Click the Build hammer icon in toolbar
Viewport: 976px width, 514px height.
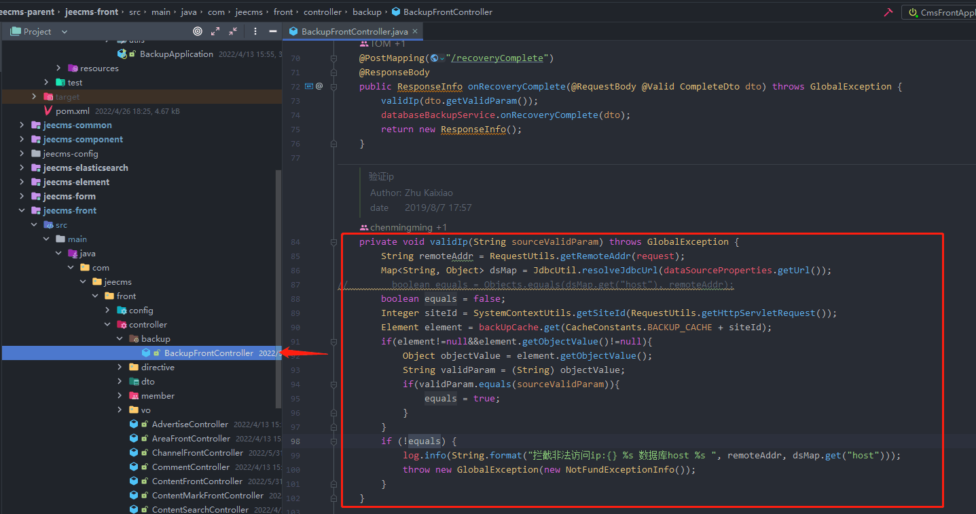(888, 12)
